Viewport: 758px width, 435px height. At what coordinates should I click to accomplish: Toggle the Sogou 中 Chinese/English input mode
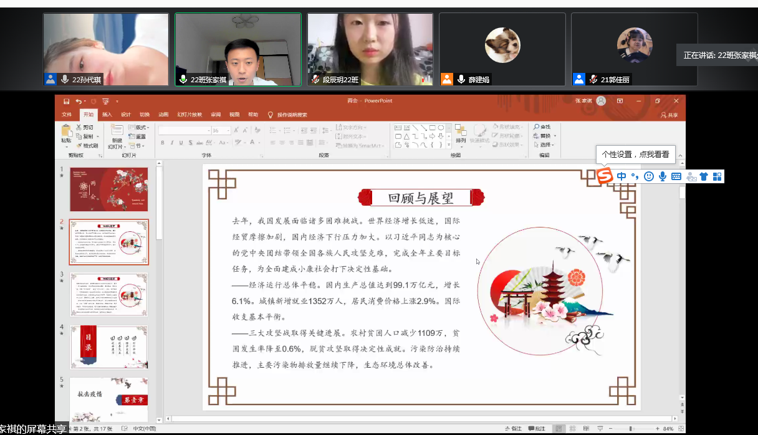coord(621,176)
